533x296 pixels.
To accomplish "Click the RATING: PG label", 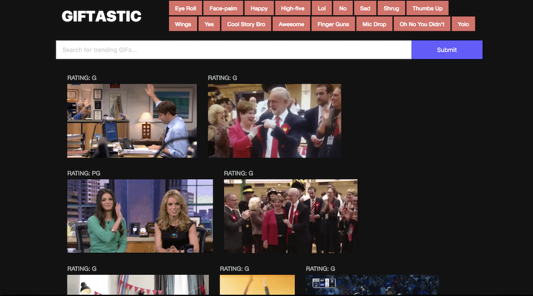I will tap(84, 173).
